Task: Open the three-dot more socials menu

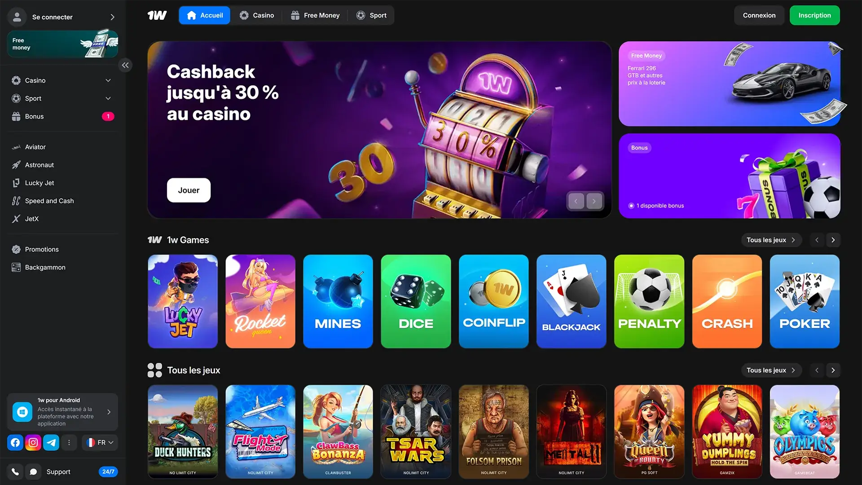Action: [x=69, y=442]
